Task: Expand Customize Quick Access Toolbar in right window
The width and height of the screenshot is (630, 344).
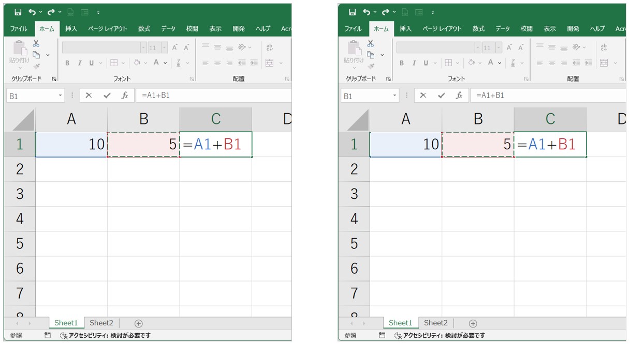Action: 433,12
